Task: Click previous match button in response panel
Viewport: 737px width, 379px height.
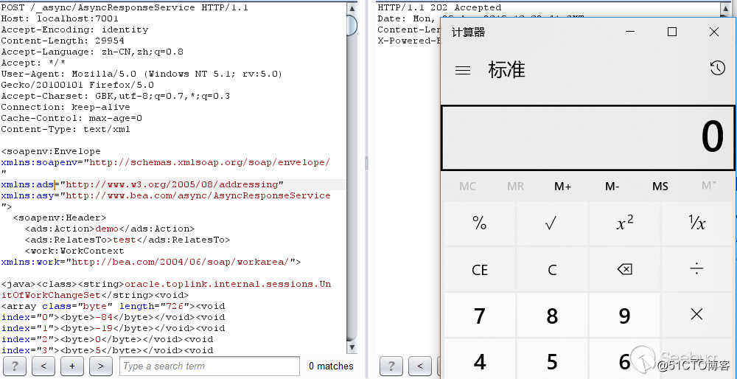Action: [x=420, y=366]
